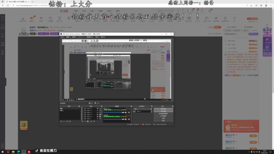274x154 pixels.
Task: Undock the Sources panel via its header icon
Action: (x=101, y=106)
